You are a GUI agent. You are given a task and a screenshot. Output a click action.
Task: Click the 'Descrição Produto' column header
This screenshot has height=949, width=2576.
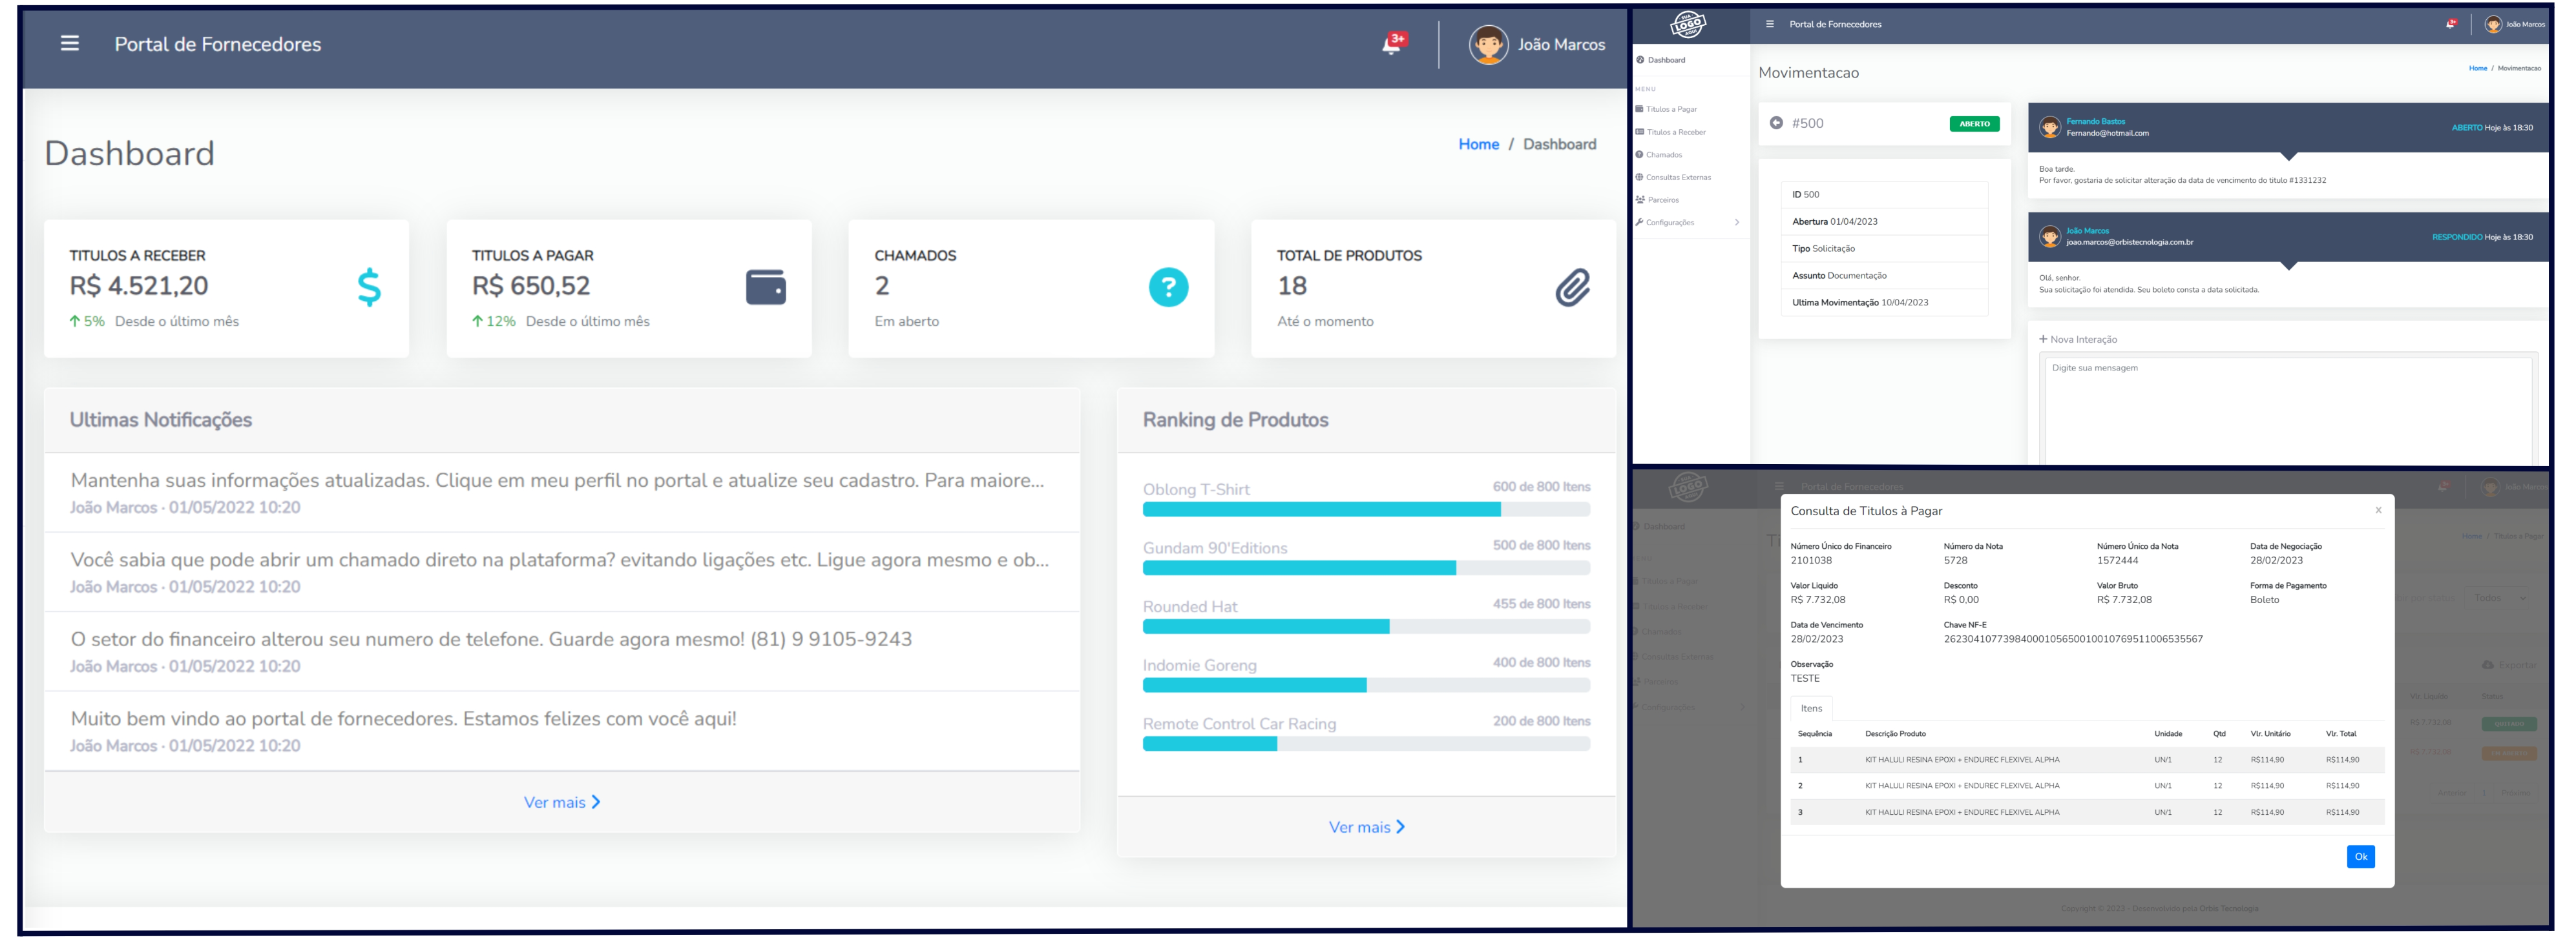1895,733
